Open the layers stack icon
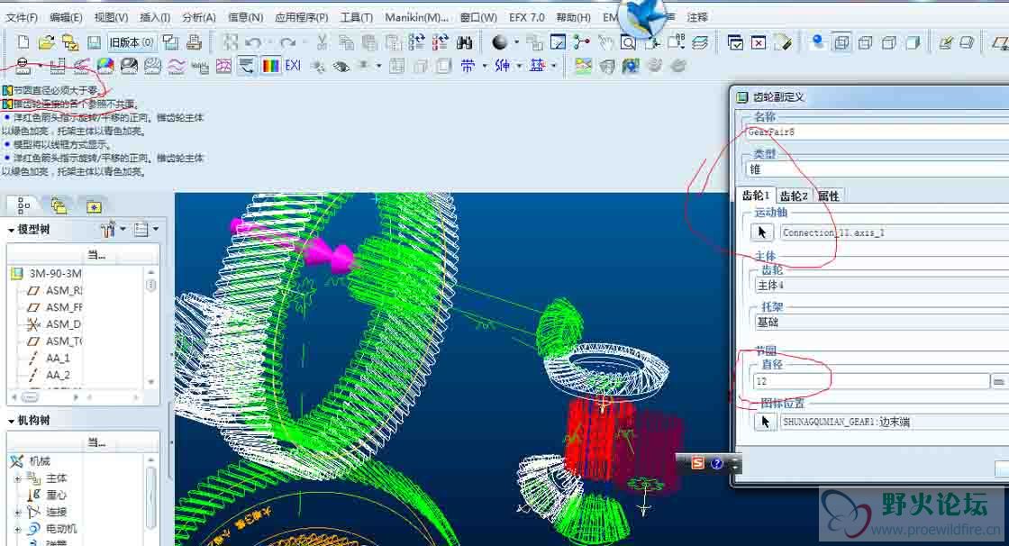 700,42
